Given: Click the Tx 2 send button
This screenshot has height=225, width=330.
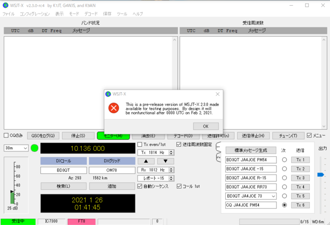Looking at the screenshot, I should pos(300,169).
